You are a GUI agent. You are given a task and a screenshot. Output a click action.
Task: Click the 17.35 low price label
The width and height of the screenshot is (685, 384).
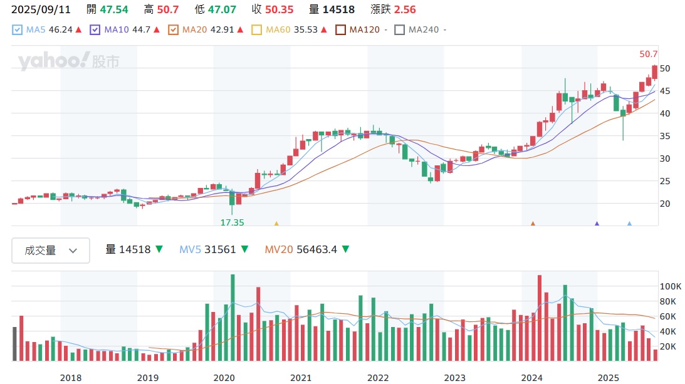232,222
